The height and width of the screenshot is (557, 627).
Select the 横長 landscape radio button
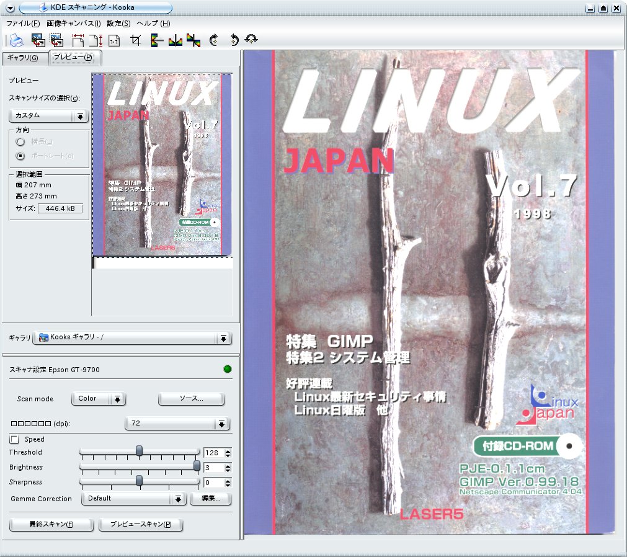[20, 141]
